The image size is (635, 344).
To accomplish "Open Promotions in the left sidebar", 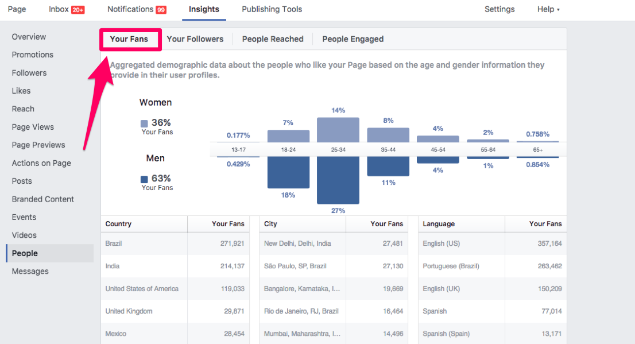I will click(x=32, y=55).
